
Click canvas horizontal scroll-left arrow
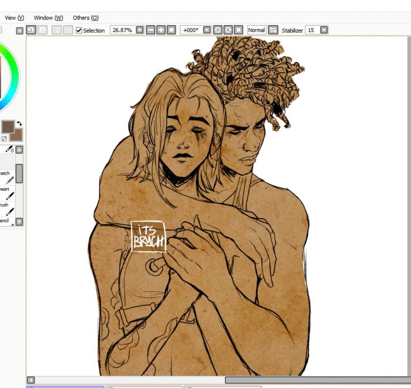pos(31,380)
